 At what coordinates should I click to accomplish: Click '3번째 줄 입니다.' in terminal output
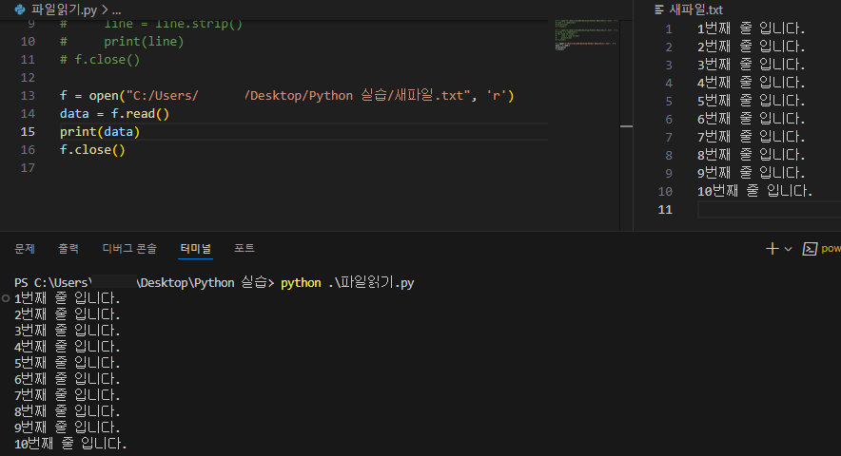67,331
